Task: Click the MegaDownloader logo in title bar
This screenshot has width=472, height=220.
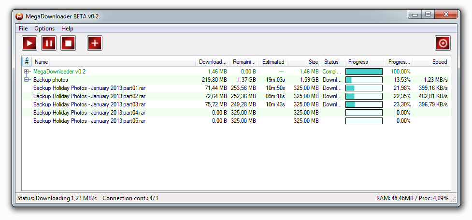Action: tap(19, 16)
